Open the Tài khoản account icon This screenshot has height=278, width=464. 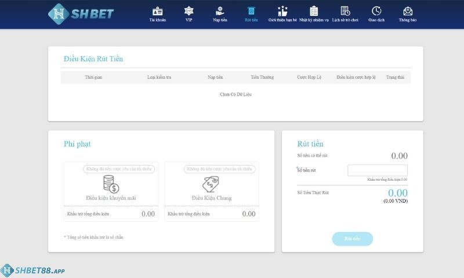[157, 12]
